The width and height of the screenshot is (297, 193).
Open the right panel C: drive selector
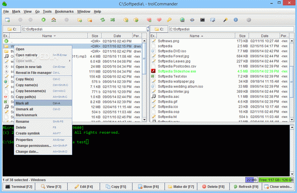(x=159, y=29)
